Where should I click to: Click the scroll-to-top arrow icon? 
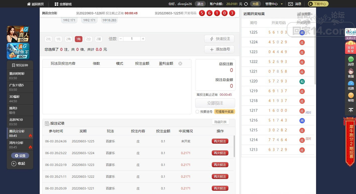[x=351, y=110]
